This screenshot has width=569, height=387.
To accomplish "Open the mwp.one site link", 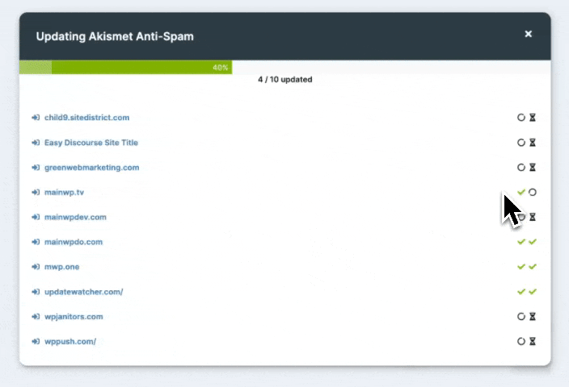I will pos(61,267).
